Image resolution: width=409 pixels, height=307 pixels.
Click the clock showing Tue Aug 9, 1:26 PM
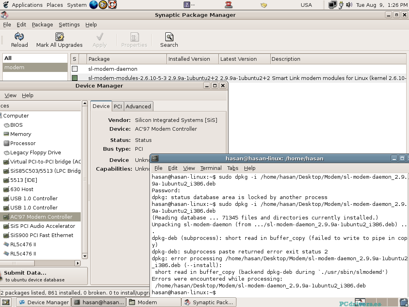381,5
